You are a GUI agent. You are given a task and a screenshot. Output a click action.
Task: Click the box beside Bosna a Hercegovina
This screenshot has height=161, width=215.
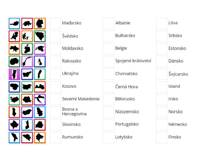(55, 112)
